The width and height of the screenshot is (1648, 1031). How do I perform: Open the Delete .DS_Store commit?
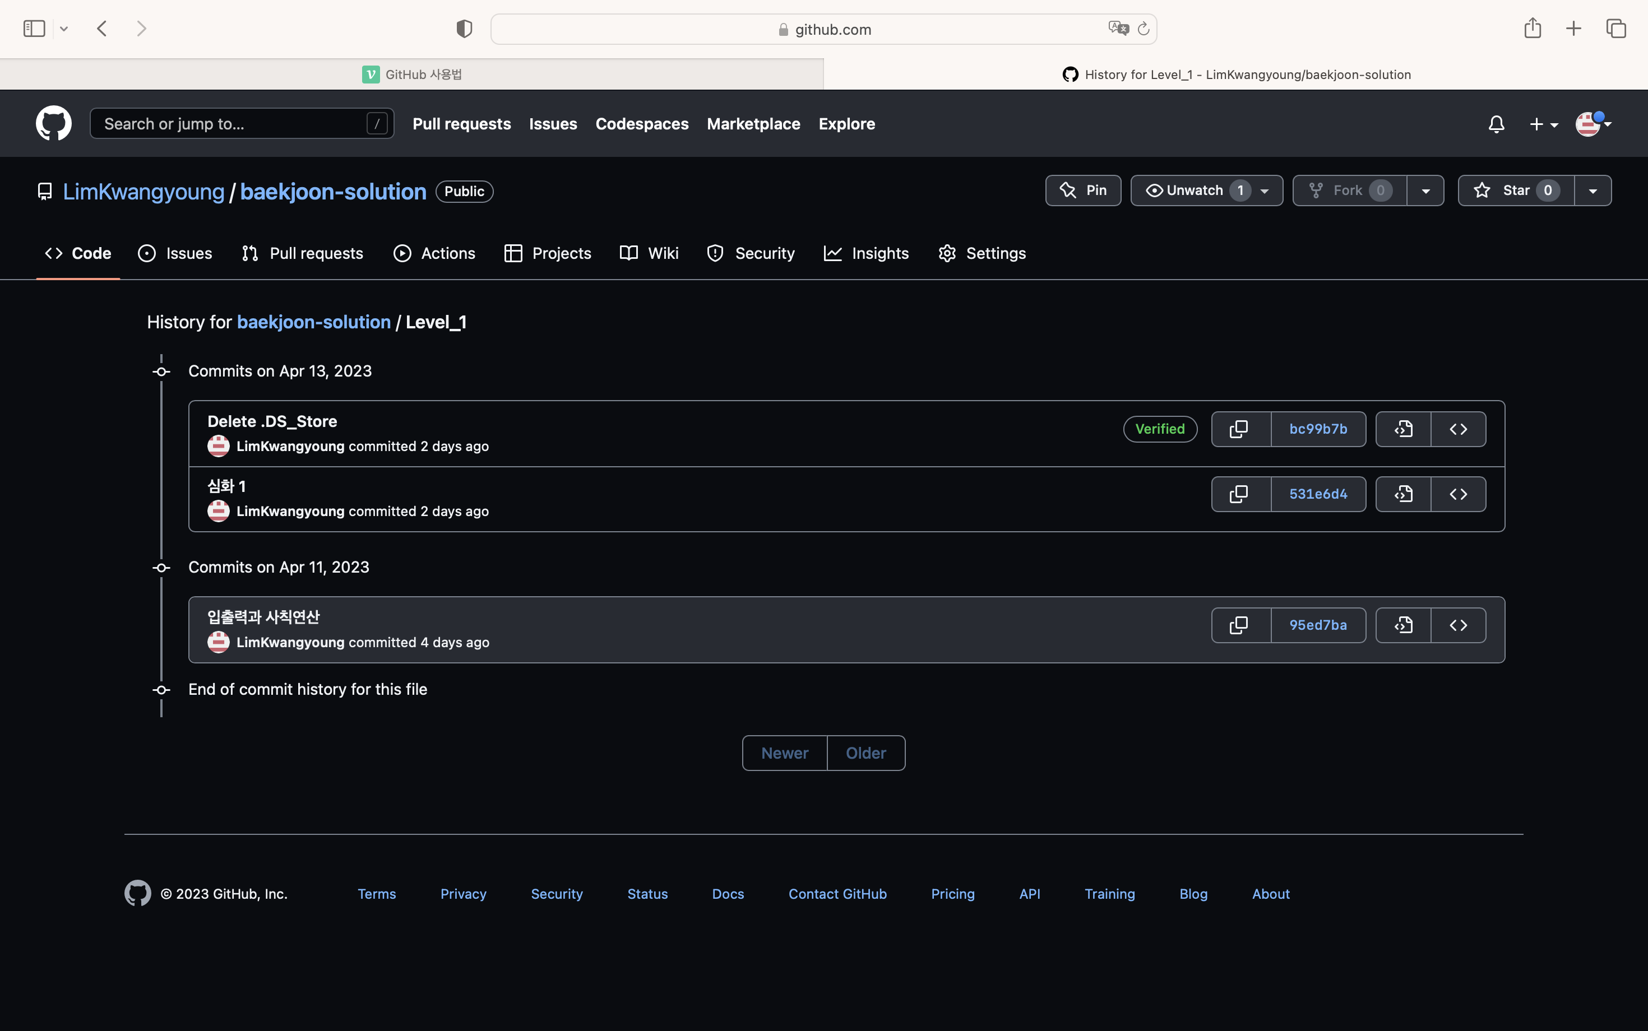271,421
